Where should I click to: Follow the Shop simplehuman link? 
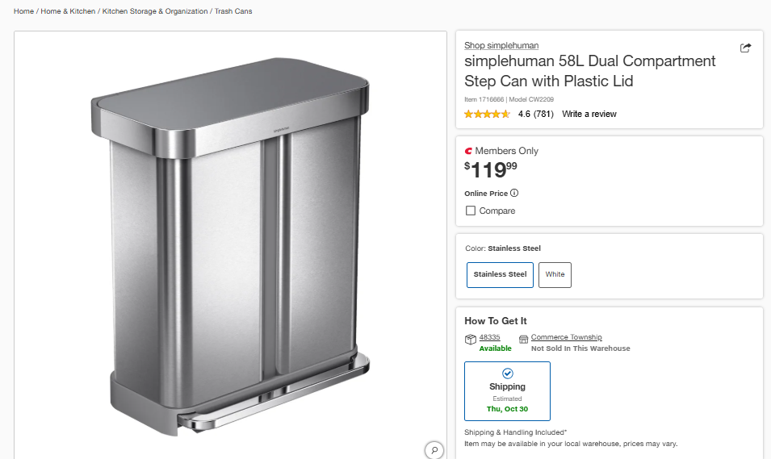(x=501, y=45)
